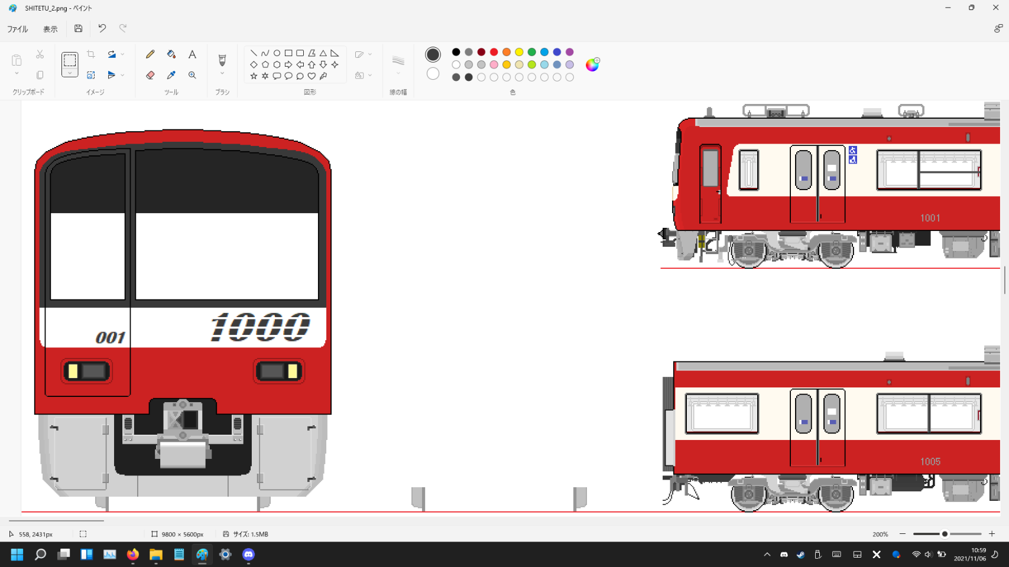
Task: Toggle the rectangular selection tool
Action: tap(70, 60)
